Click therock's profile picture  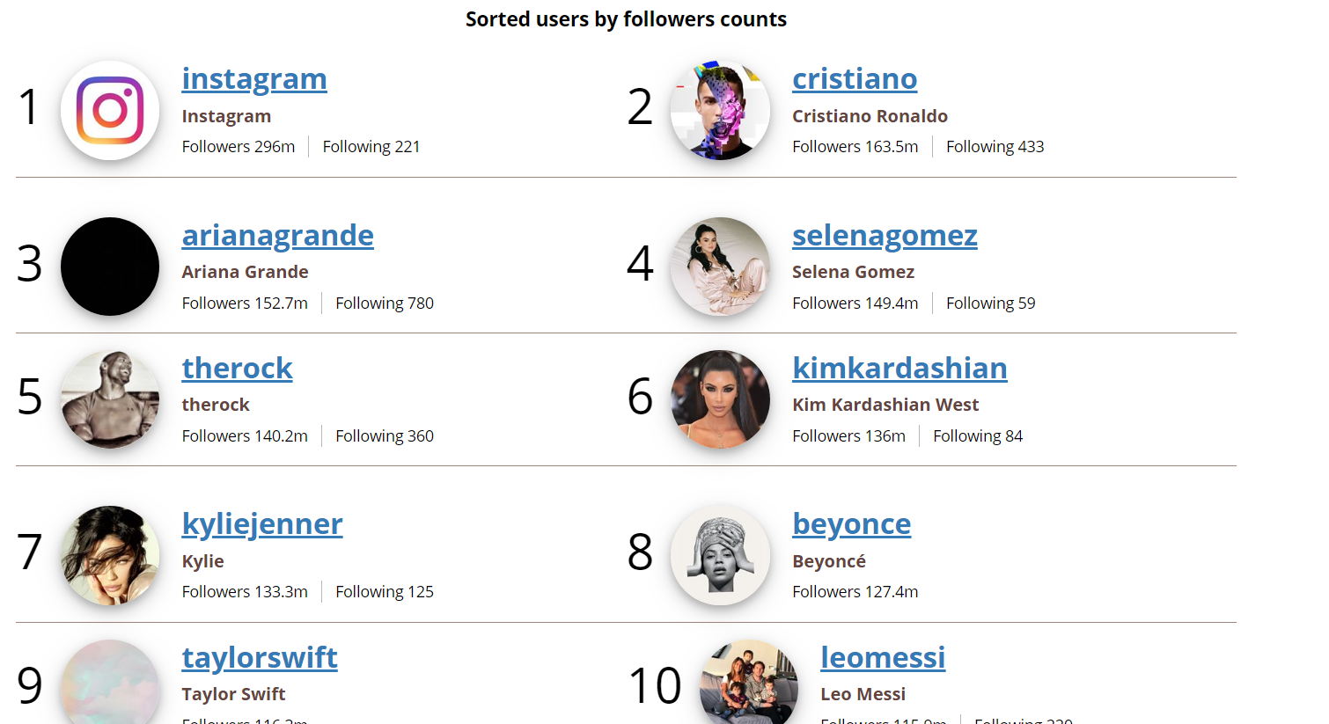coord(110,399)
